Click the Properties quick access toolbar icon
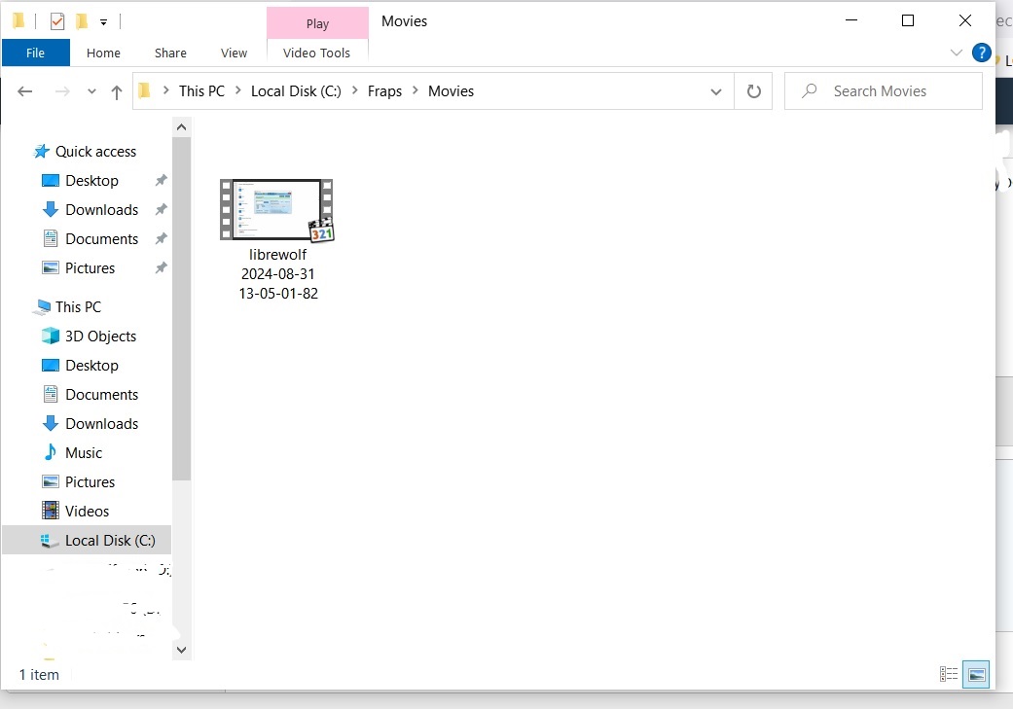 coord(56,21)
